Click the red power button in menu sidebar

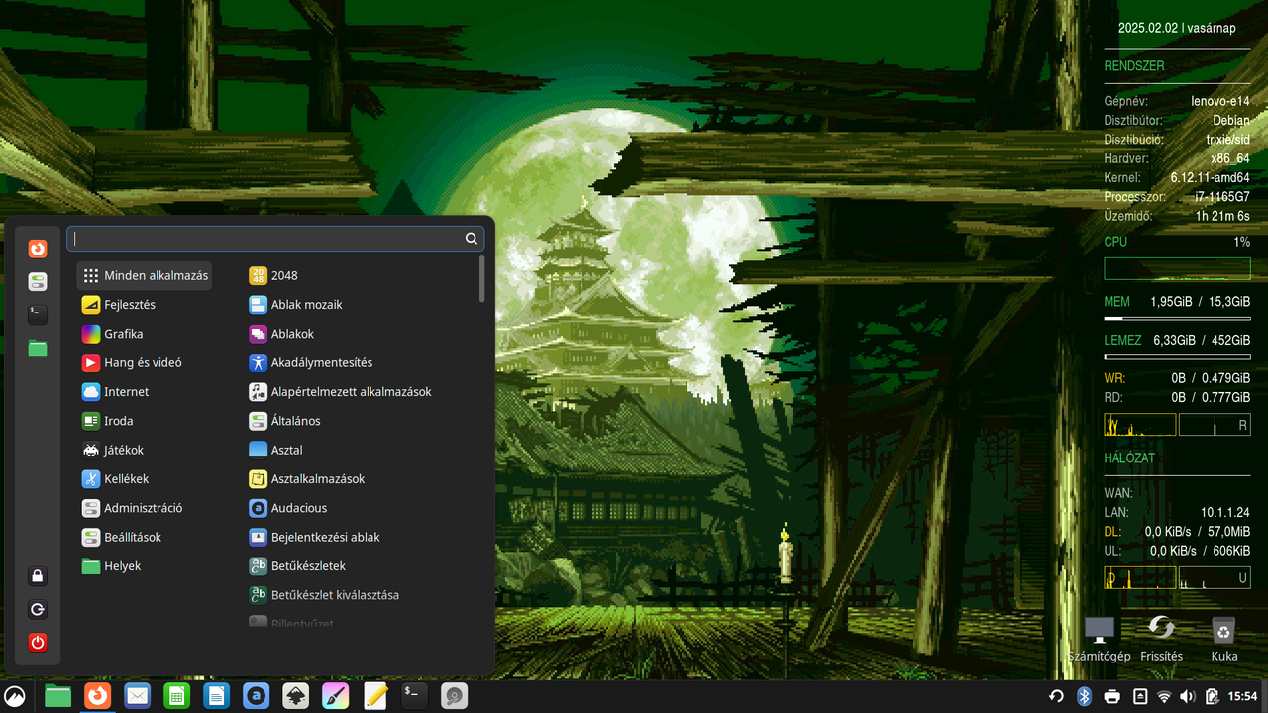pyautogui.click(x=38, y=643)
